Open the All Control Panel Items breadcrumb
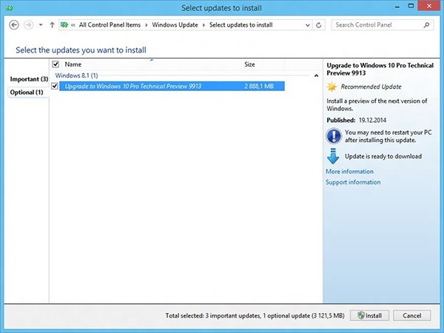The height and width of the screenshot is (333, 444). point(110,25)
